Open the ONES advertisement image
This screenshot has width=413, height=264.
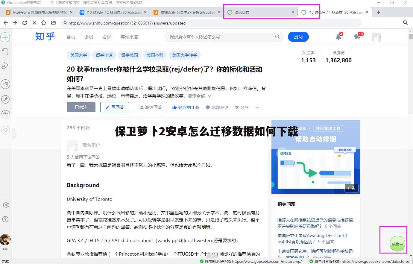point(316,157)
